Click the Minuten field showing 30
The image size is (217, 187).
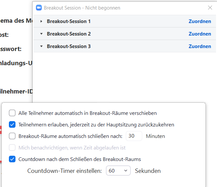(134, 136)
